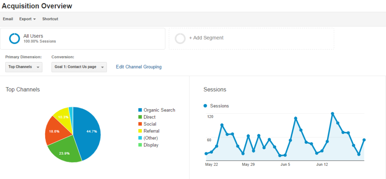Click the (Other) legend label
This screenshot has width=386, height=179.
tap(151, 138)
